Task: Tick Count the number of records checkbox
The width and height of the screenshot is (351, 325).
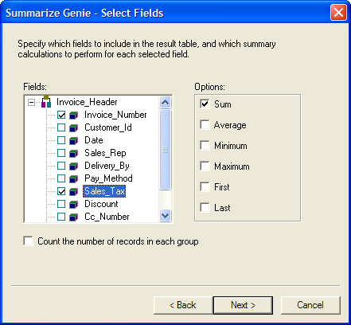Action: [28, 241]
